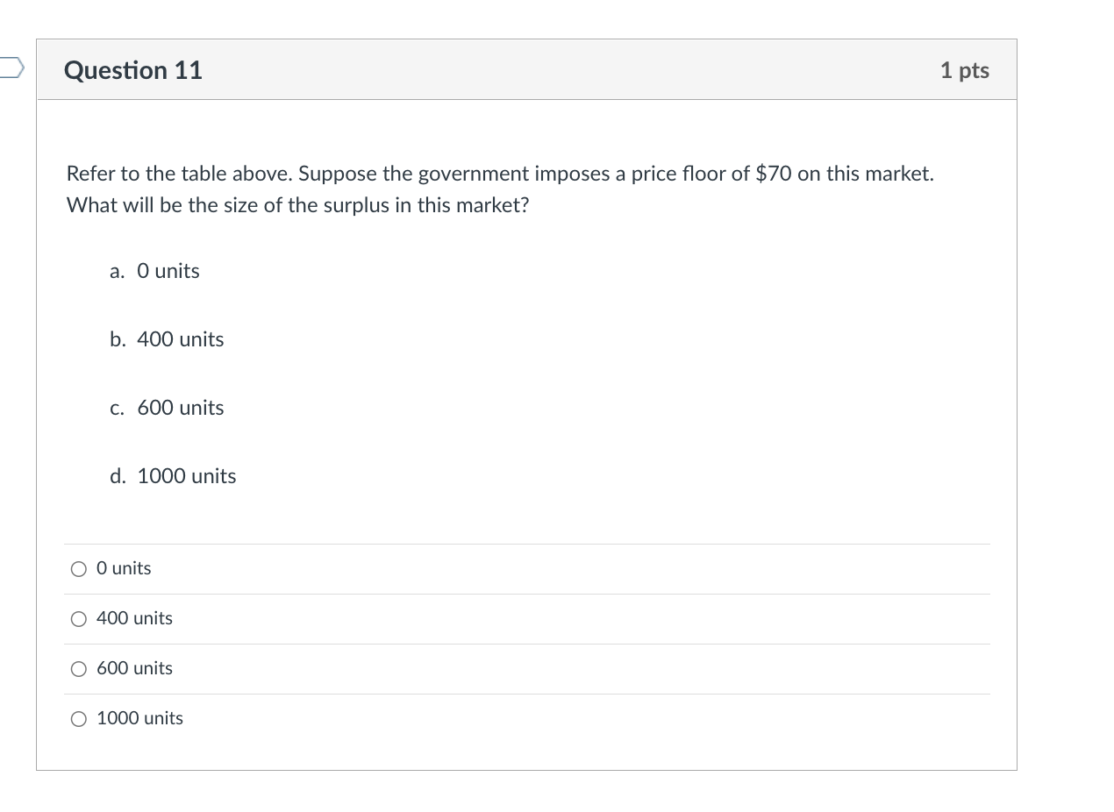
Task: Click the '1000 units' answer label
Action: click(x=139, y=718)
